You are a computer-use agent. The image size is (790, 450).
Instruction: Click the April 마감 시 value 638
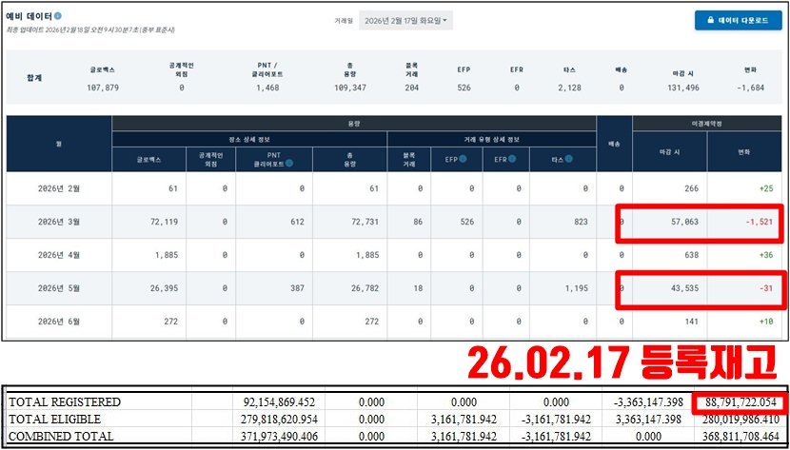tap(691, 255)
